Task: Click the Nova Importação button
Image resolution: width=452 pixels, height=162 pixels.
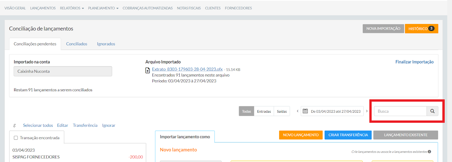Action: [x=383, y=28]
